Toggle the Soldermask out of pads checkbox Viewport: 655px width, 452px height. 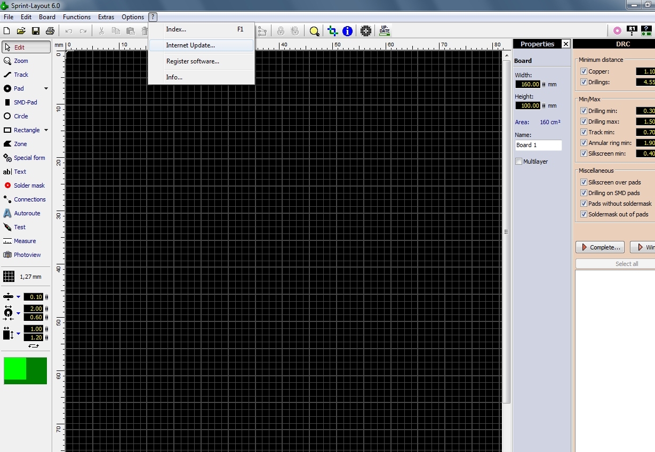pyautogui.click(x=584, y=214)
